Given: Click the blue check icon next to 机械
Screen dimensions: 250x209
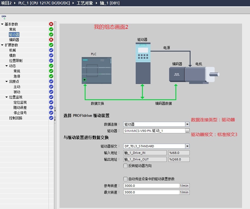Looking at the screenshot, I should pyautogui.click(x=51, y=50).
